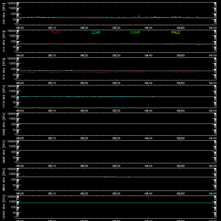This screenshot has height=221, width=221.
Task: Select the 245 MHz [SFU] axis title
Action: tap(4, 14)
